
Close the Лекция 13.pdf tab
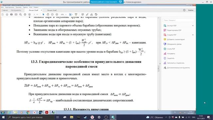41,10
